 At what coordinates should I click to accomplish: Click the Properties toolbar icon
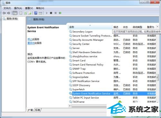pos(21,13)
